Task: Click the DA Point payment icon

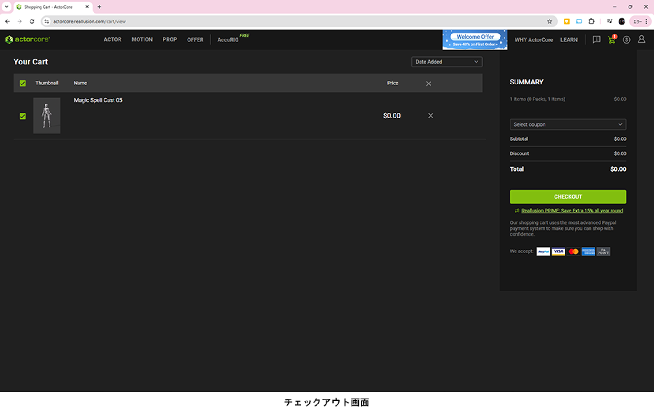Action: [603, 251]
